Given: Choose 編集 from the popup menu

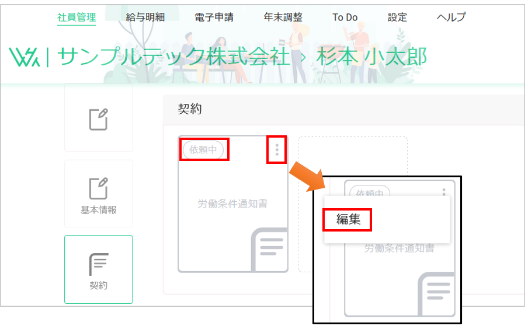Looking at the screenshot, I should [x=348, y=219].
